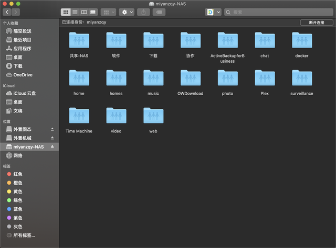Click the 搜索 search field
Image resolution: width=336 pixels, height=248 pixels.
coord(279,12)
